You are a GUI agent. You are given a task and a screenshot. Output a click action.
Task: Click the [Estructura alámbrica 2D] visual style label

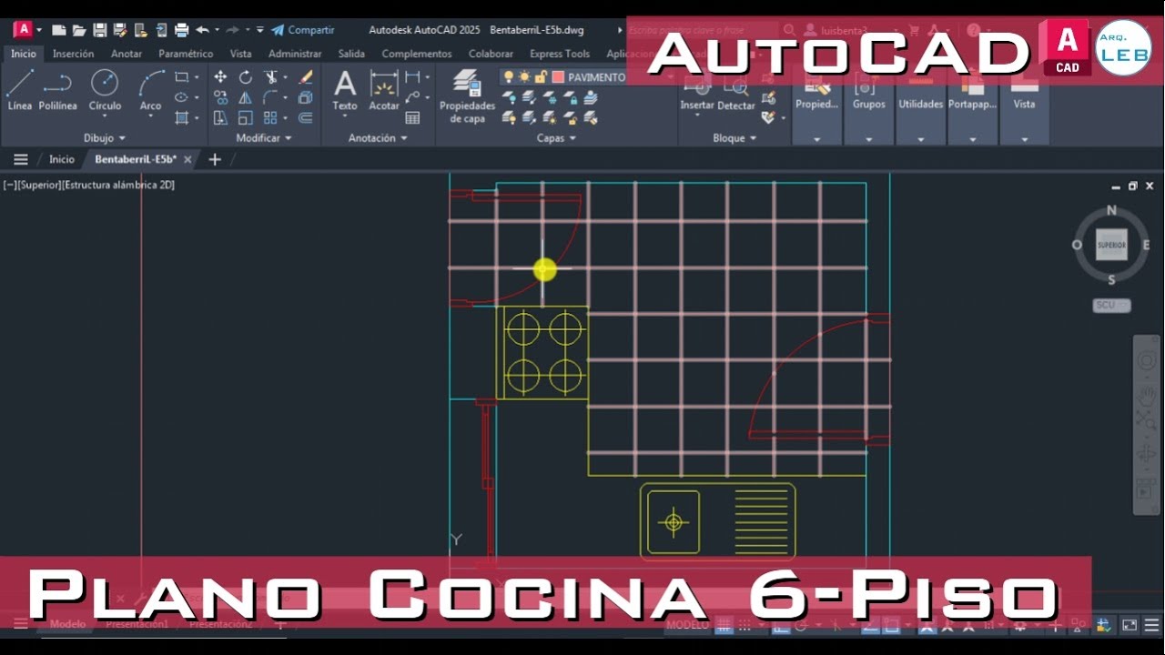click(118, 185)
